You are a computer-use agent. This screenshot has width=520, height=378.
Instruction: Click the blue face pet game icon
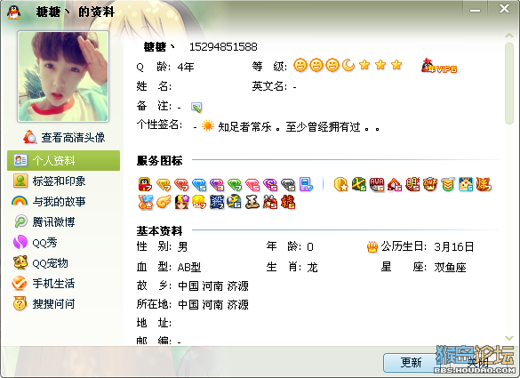tap(466, 184)
